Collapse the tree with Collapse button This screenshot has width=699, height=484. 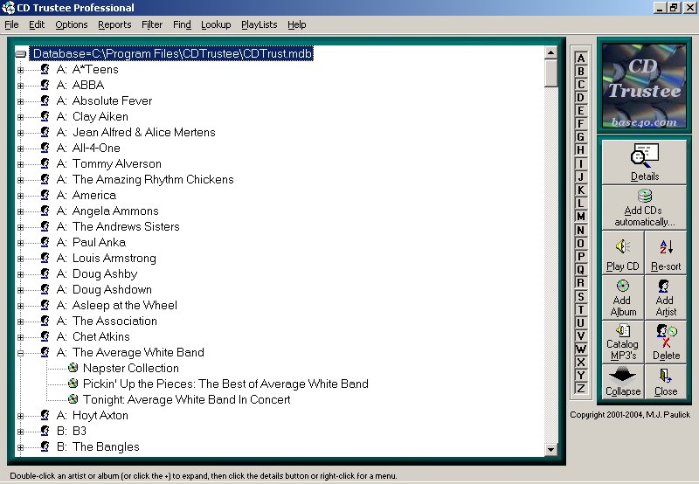click(623, 382)
